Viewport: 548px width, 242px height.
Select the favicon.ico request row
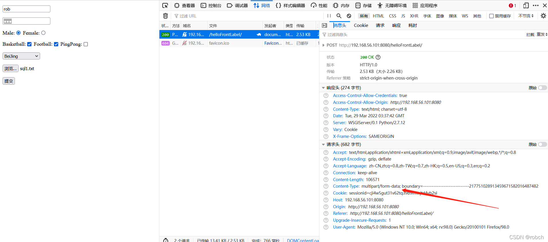239,43
